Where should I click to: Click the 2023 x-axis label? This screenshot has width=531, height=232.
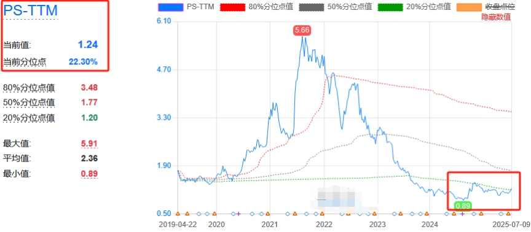377,224
